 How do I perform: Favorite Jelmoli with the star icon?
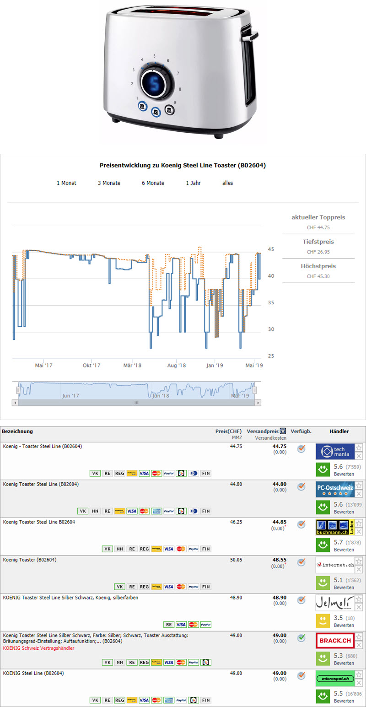click(x=359, y=599)
